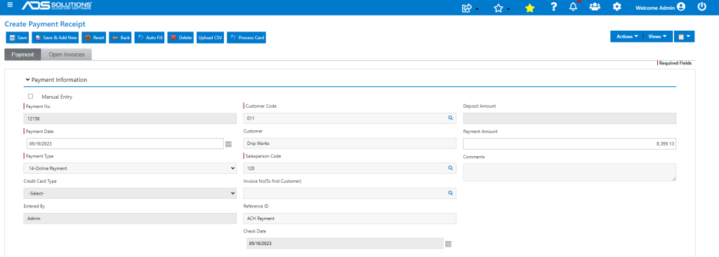Image resolution: width=719 pixels, height=257 pixels.
Task: Click the Create Payment Receipt heading
Action: click(x=45, y=24)
